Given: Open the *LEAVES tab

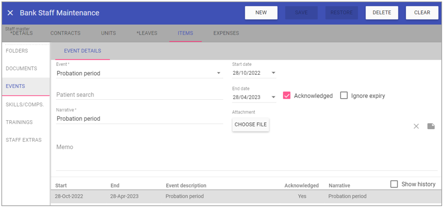Looking at the screenshot, I should pyautogui.click(x=146, y=33).
